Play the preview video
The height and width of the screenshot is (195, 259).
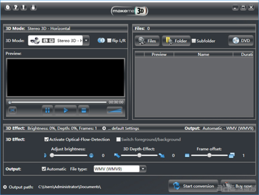click(66, 110)
